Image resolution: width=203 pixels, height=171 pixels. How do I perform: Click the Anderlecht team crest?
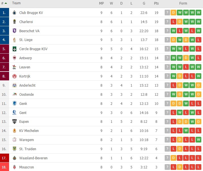[14, 85]
